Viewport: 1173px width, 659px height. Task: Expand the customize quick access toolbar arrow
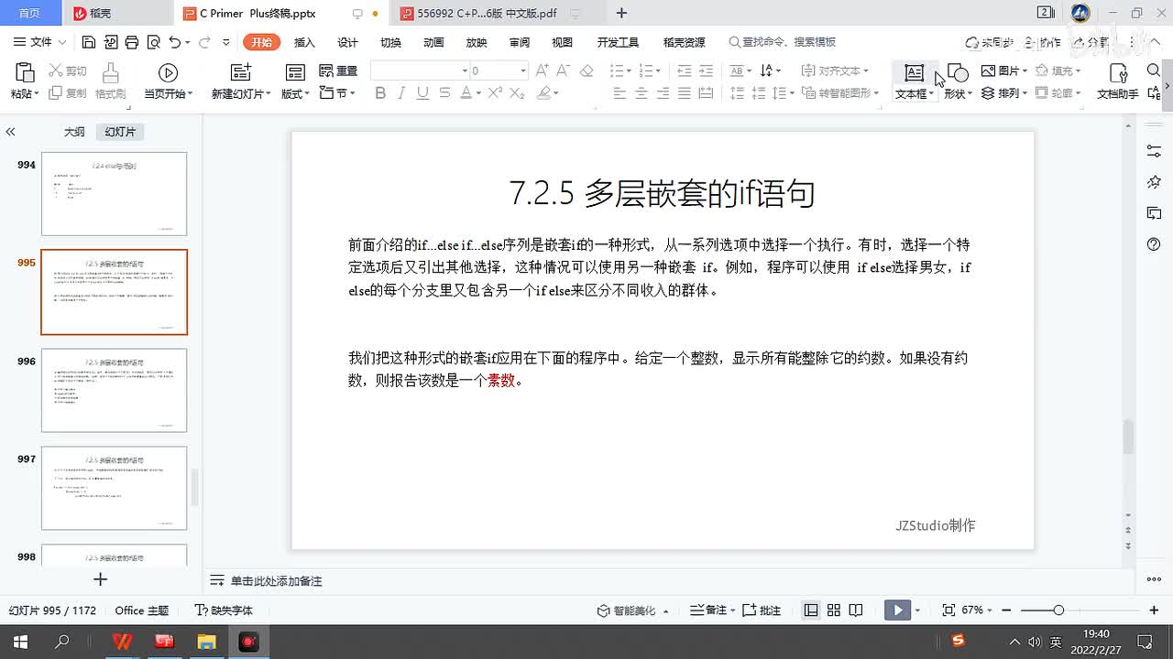click(228, 42)
